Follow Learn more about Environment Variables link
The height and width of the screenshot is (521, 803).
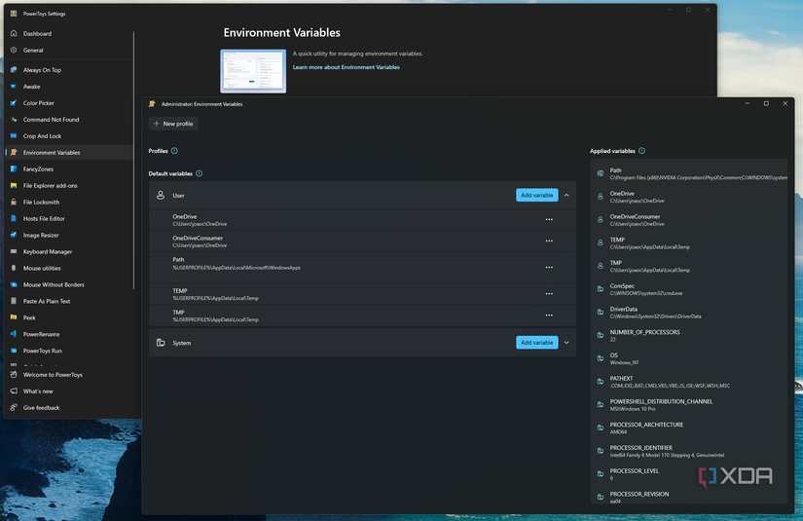347,67
